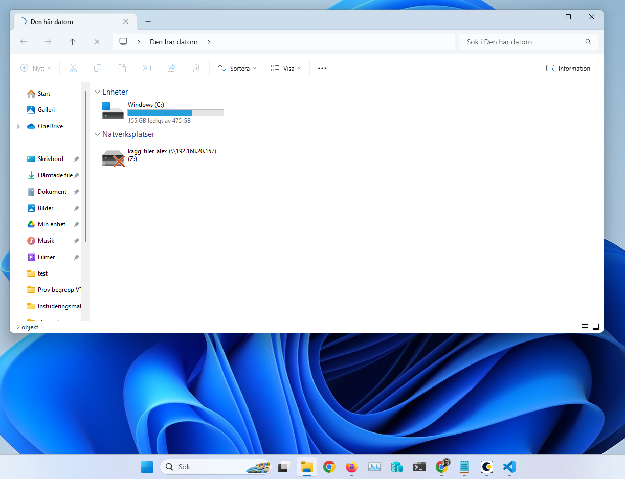Viewport: 625px width, 479px height.
Task: Toggle the Information details pane
Action: click(x=568, y=69)
